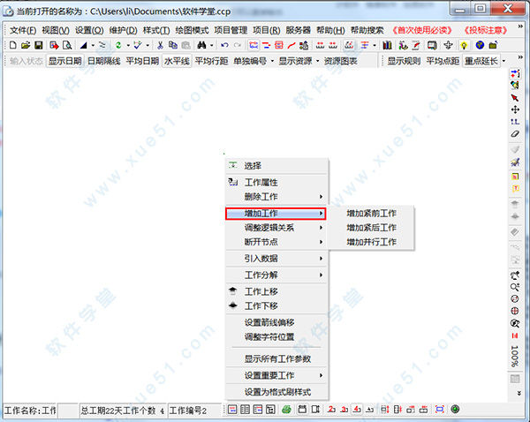Click the scissors cut icon

point(160,45)
